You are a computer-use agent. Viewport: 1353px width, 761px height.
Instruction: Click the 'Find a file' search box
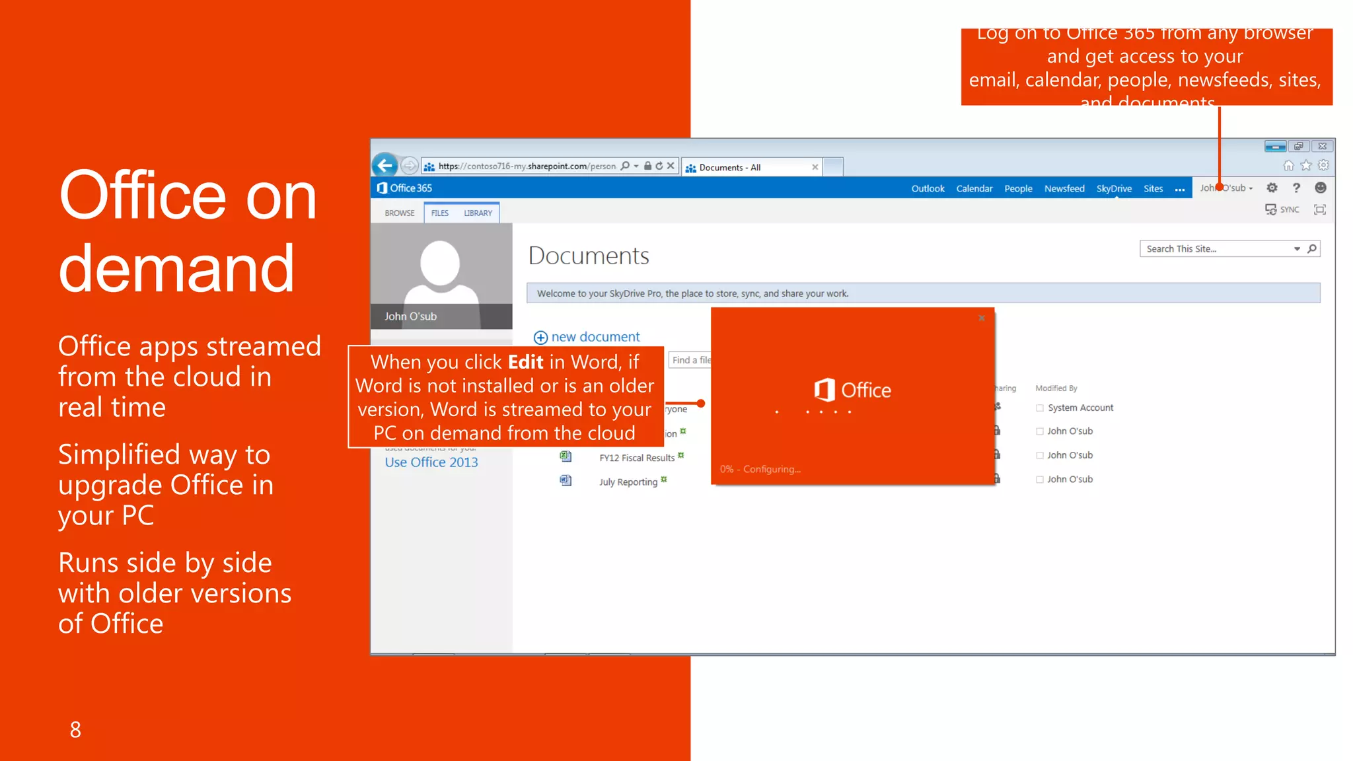pos(690,360)
